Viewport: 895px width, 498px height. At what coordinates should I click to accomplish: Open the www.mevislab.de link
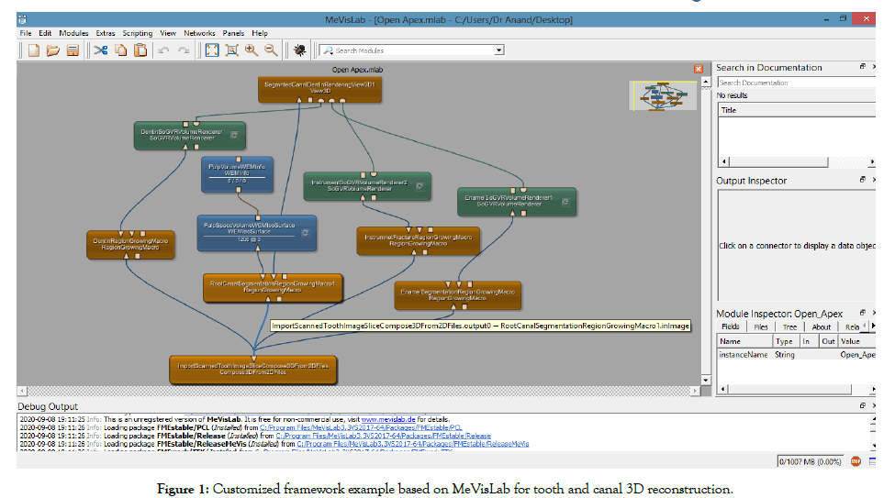click(x=388, y=419)
